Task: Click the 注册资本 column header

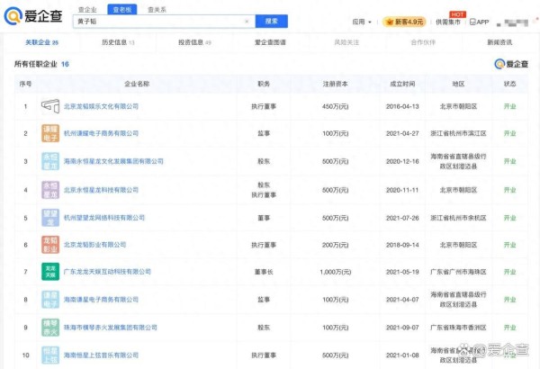Action: pos(335,84)
